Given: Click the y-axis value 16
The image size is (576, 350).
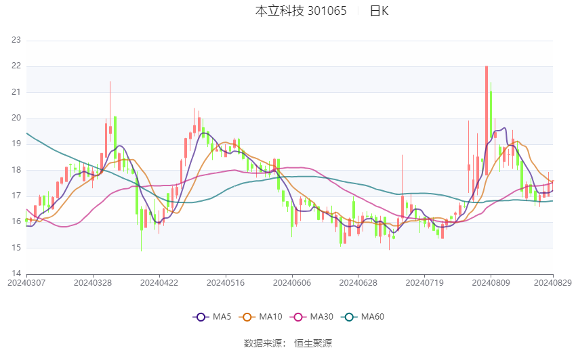Looking at the screenshot, I should pos(16,221).
